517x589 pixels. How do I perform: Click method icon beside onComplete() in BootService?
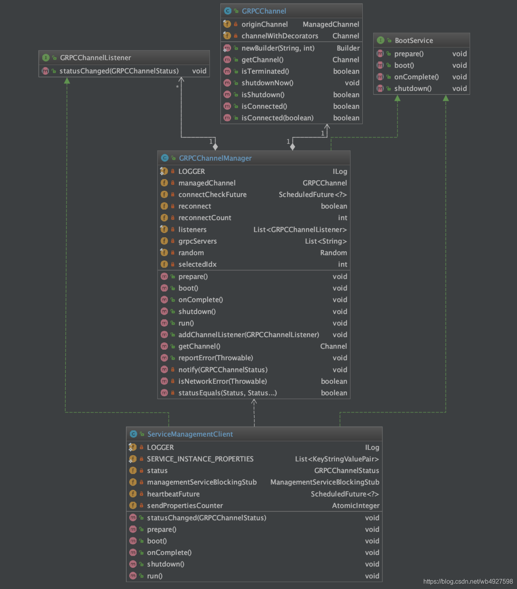tap(380, 77)
